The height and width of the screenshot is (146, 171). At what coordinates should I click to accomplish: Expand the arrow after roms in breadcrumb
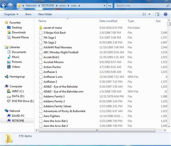(x=68, y=6)
